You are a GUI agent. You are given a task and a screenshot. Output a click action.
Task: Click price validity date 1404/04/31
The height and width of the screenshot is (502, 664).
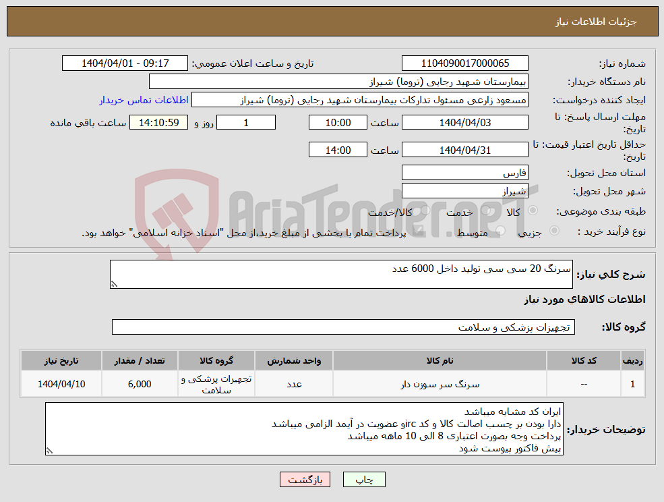pyautogui.click(x=465, y=150)
